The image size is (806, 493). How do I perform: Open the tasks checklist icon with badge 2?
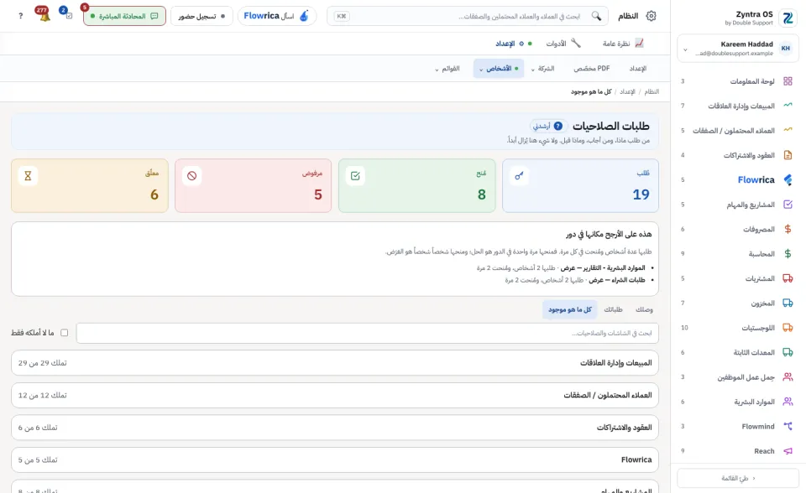click(x=67, y=14)
